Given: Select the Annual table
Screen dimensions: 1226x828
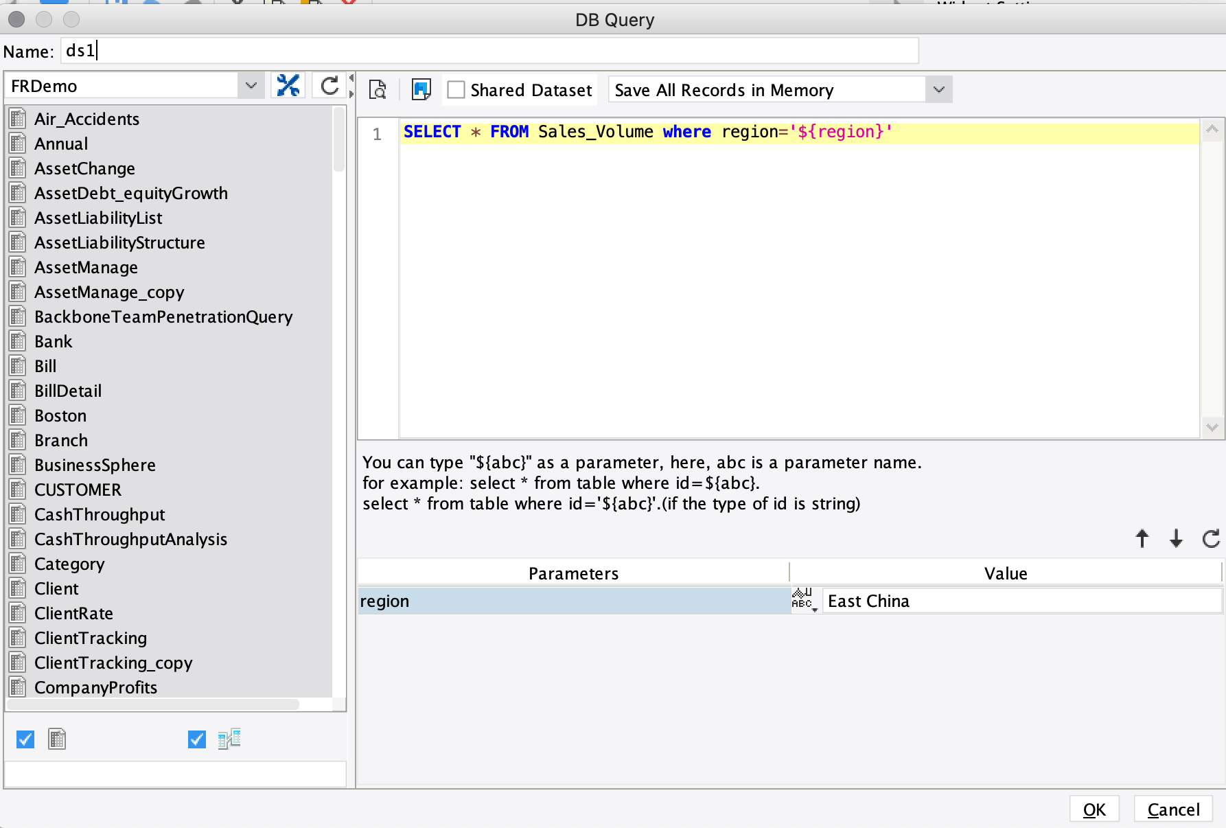Looking at the screenshot, I should (x=61, y=143).
